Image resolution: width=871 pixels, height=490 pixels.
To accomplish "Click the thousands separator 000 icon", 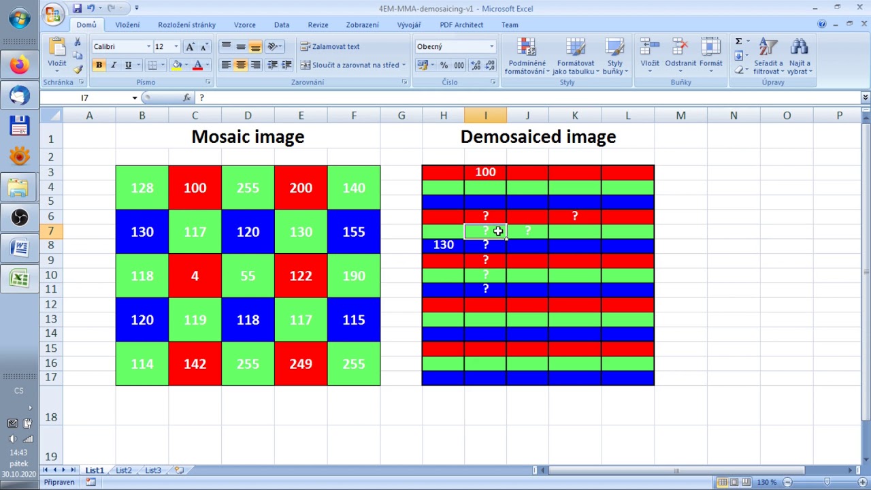I will (x=459, y=65).
